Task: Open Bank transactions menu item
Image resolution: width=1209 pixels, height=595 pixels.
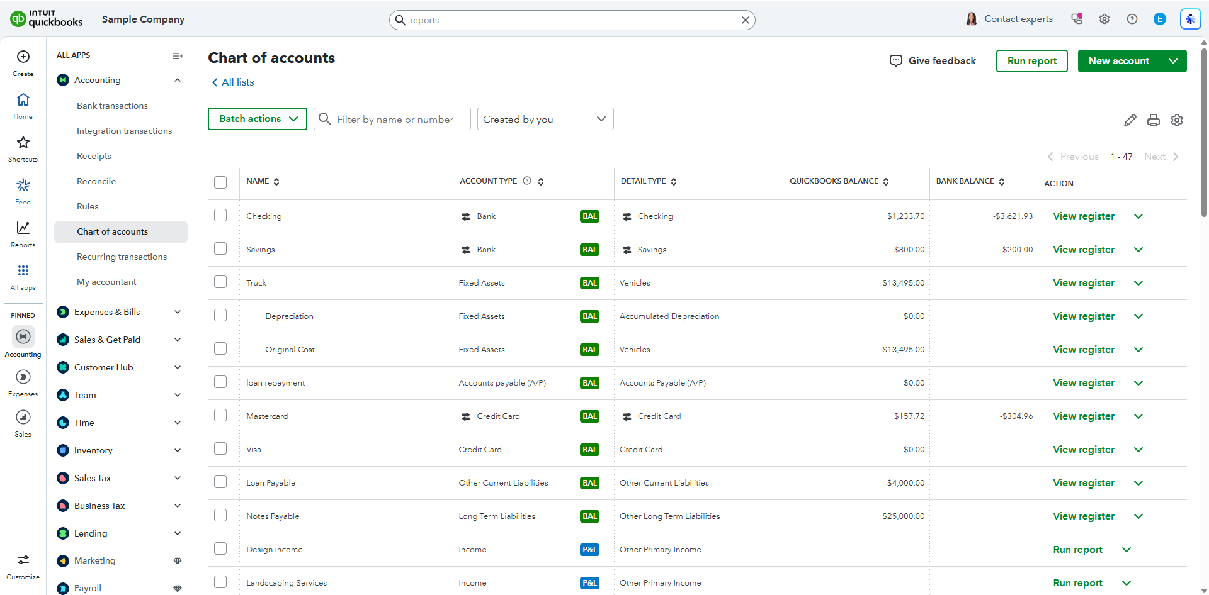Action: [x=112, y=106]
